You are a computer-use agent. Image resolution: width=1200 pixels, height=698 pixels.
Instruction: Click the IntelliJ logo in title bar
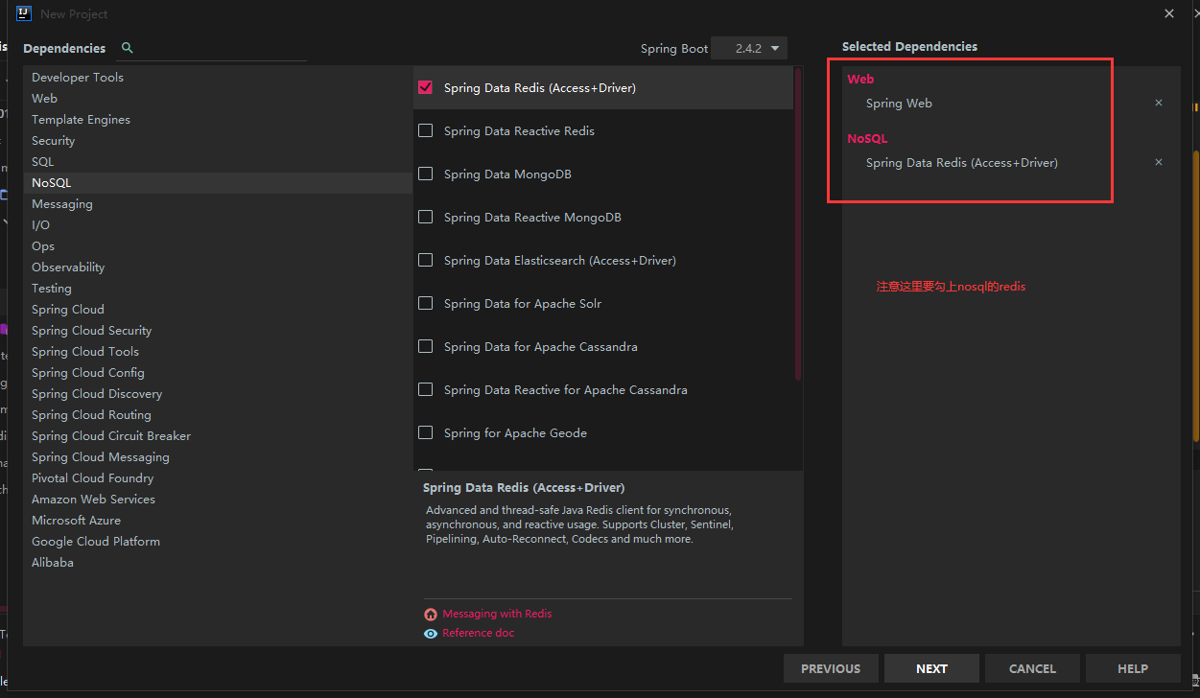24,13
